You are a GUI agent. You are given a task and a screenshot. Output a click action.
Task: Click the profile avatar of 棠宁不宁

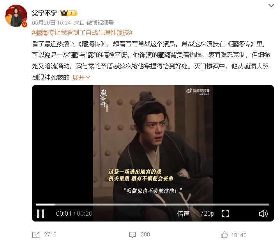click(16, 16)
